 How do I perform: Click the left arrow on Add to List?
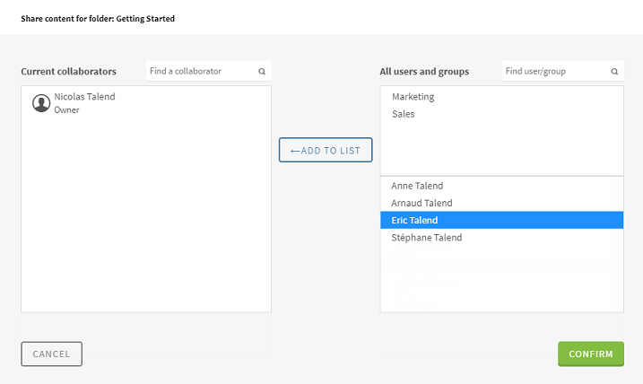(x=295, y=151)
